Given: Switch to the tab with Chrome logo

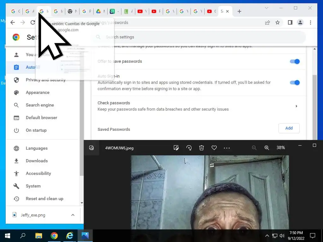Looking at the screenshot, I should [x=72, y=11].
